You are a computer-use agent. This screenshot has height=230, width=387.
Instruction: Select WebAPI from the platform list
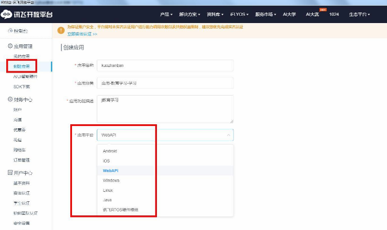(x=165, y=170)
